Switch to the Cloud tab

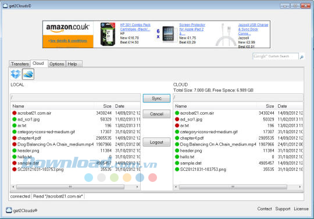(39, 63)
